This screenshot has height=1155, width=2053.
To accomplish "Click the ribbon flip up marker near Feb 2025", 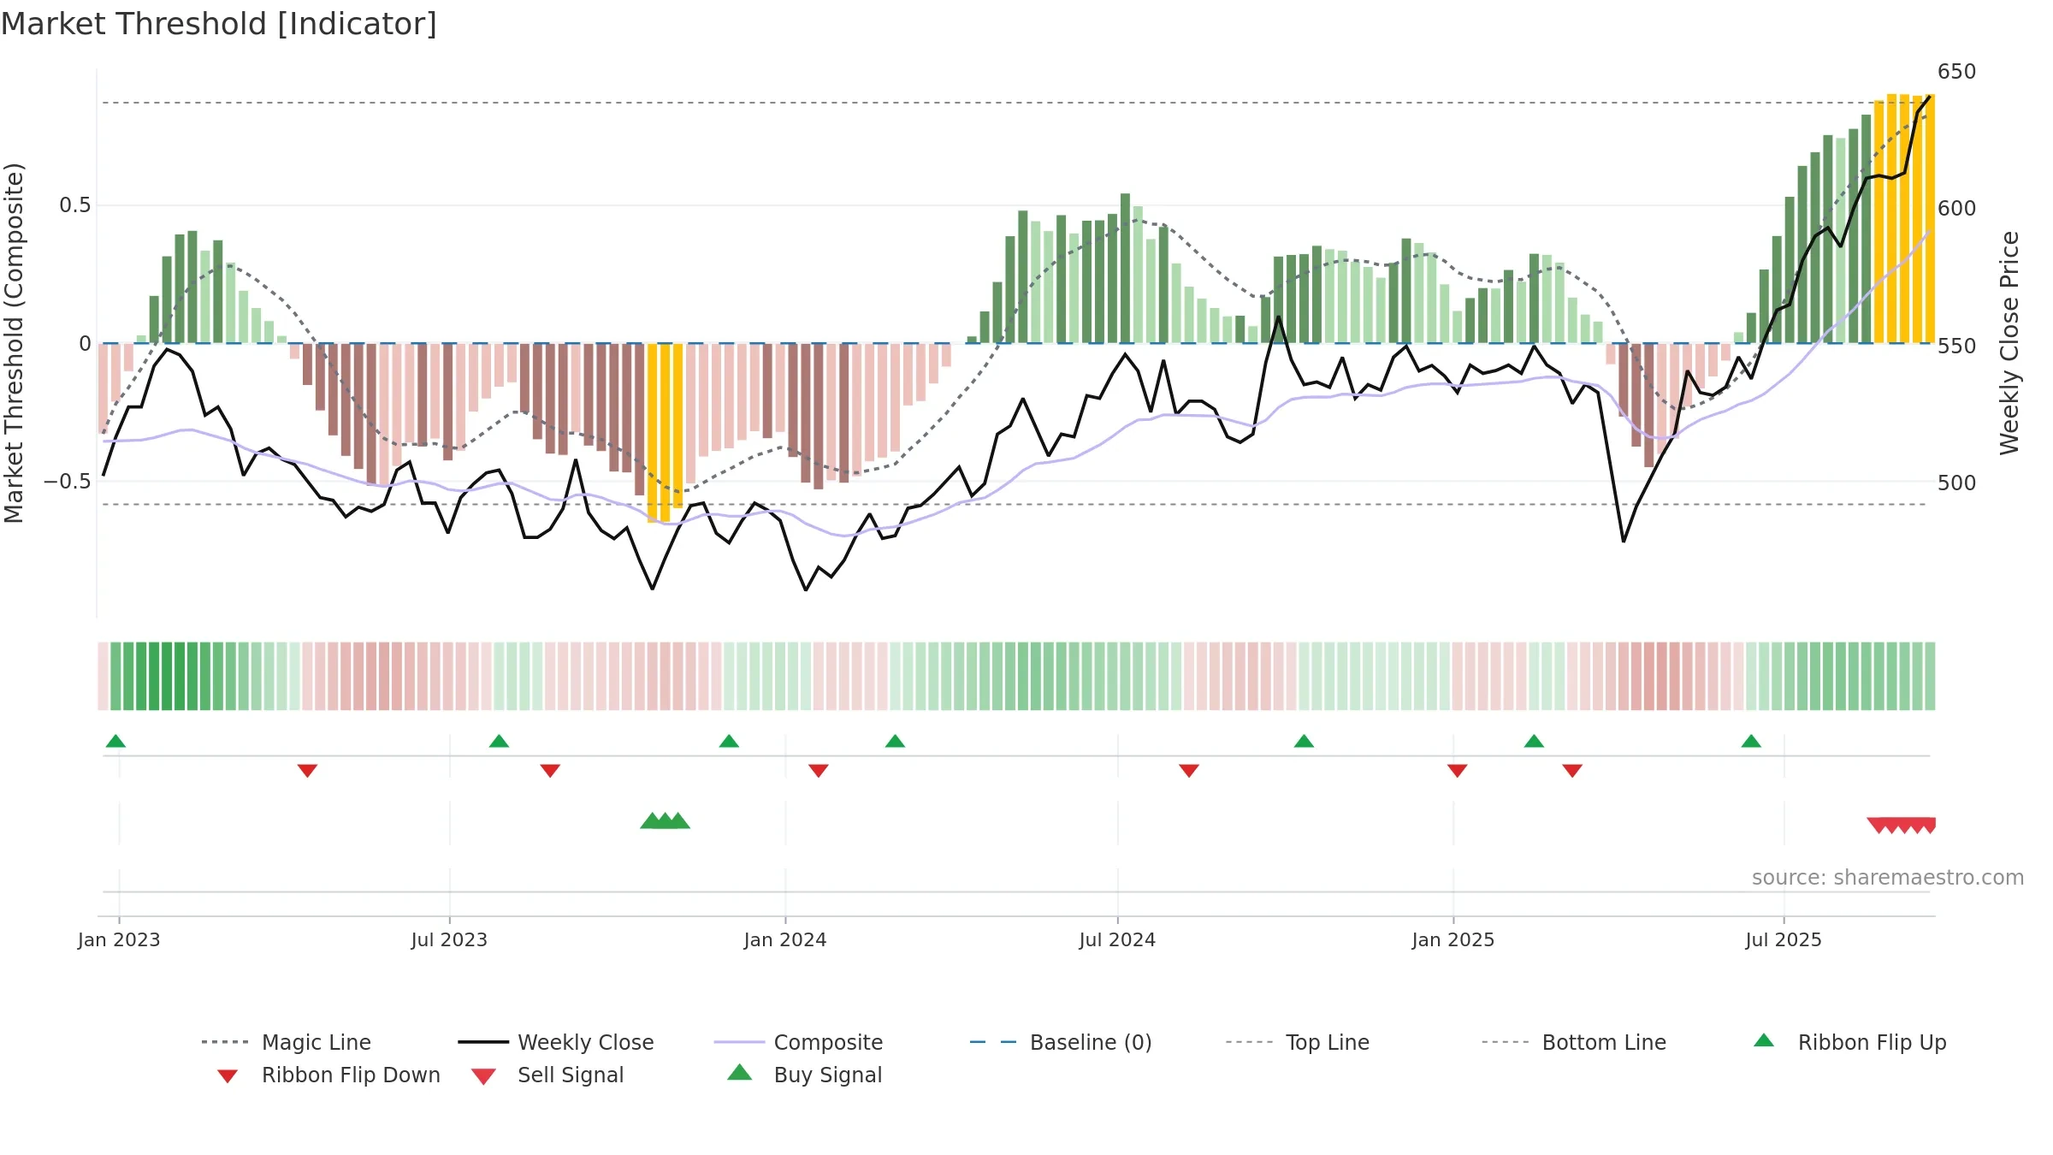I will pos(1534,741).
